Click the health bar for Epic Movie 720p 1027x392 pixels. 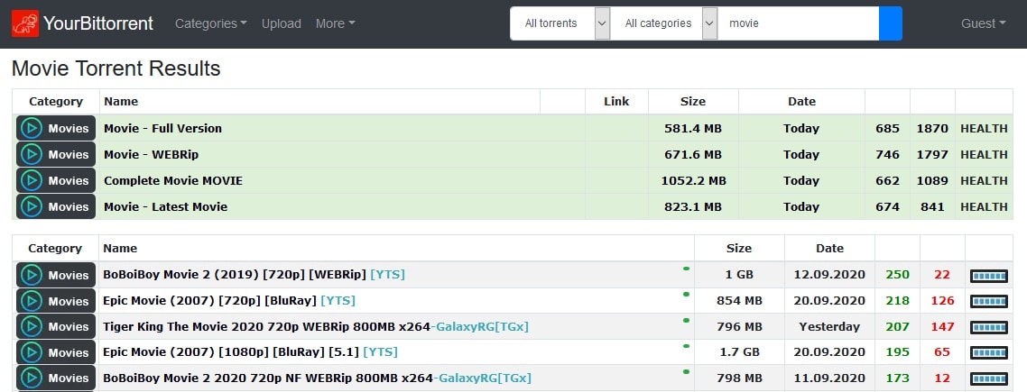tap(989, 301)
